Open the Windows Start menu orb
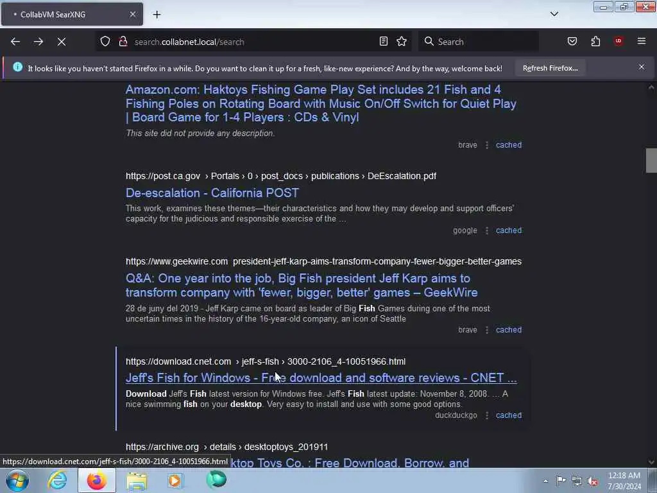 [17, 480]
